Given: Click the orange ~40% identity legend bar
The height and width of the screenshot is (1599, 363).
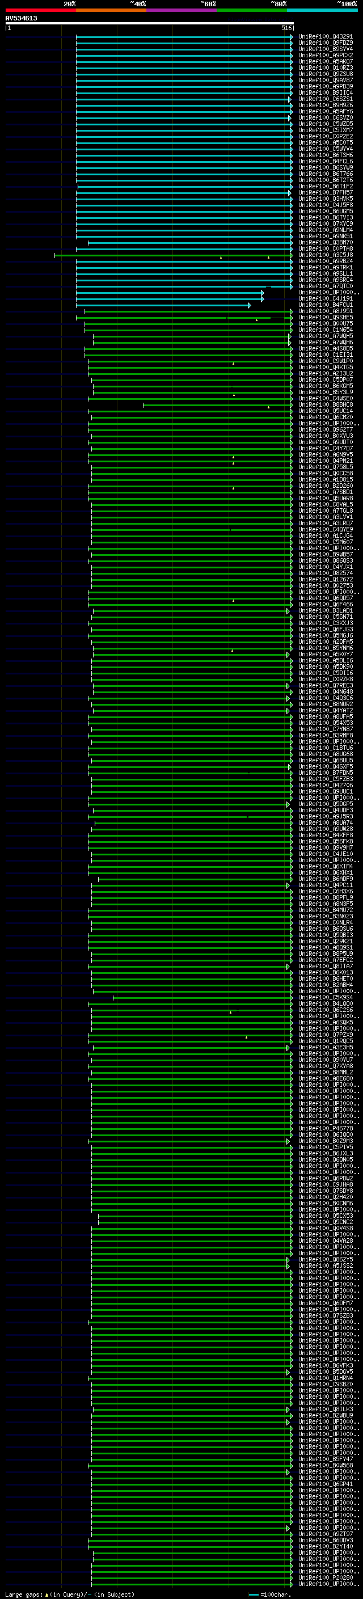Looking at the screenshot, I should pos(111,10).
